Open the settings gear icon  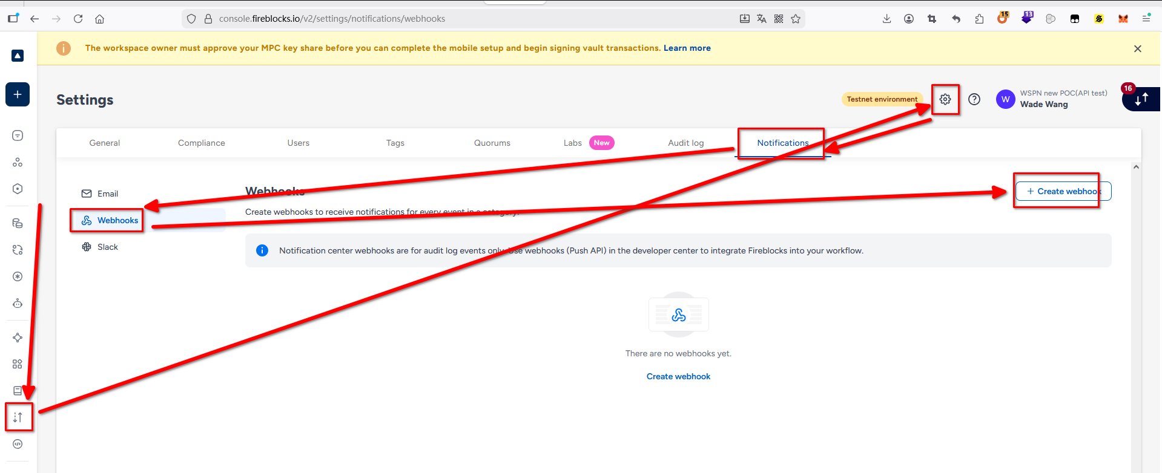point(945,99)
